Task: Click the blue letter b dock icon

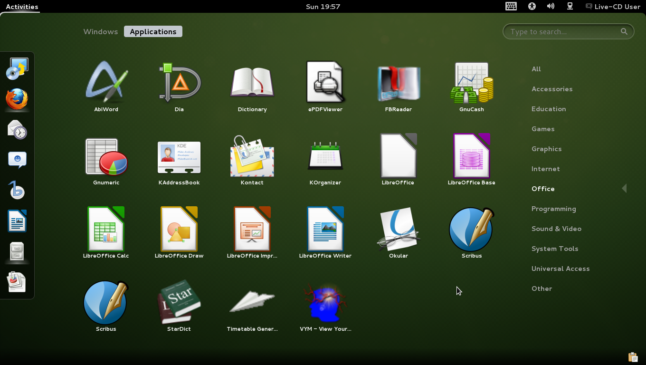Action: 17,191
